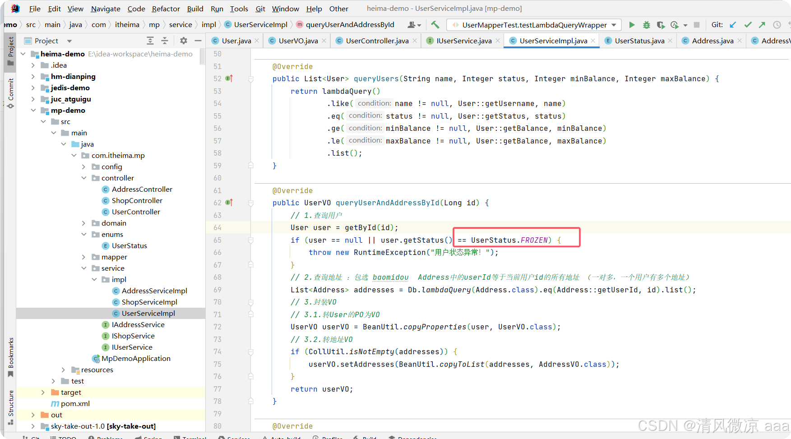The image size is (791, 439).
Task: Open the run configuration dropdown
Action: 534,25
